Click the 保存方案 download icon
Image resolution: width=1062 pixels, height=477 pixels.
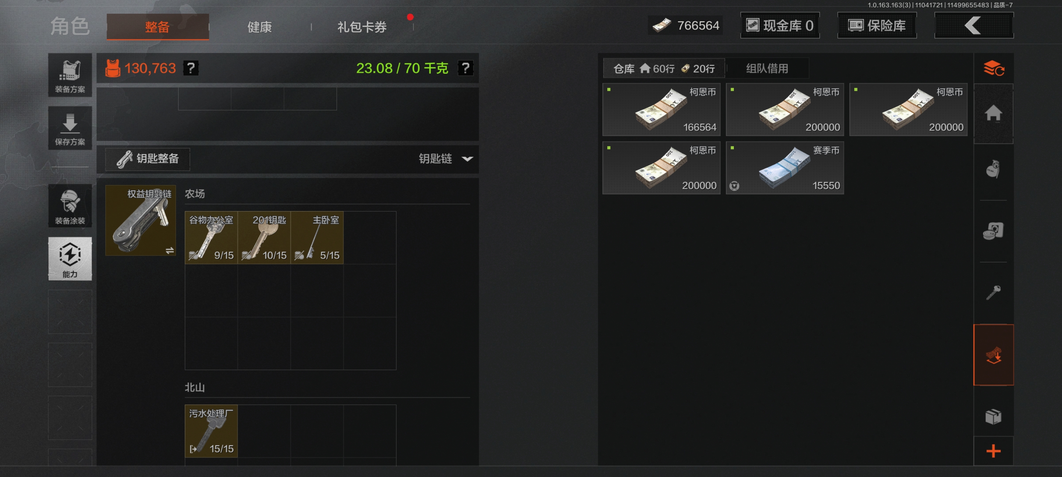click(x=70, y=128)
